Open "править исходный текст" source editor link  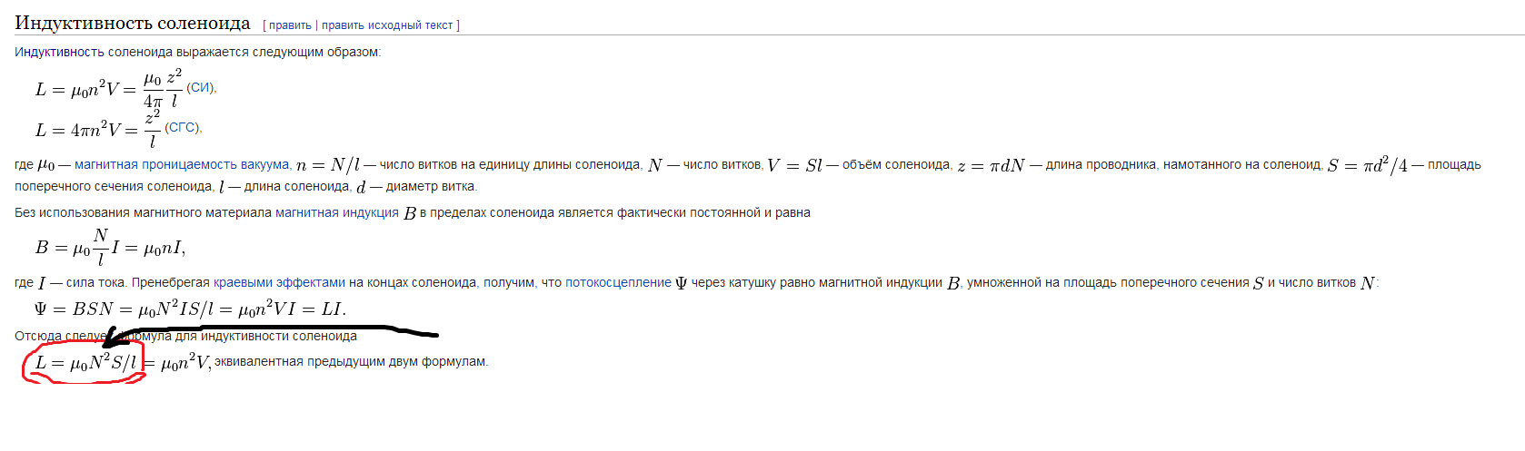(387, 25)
